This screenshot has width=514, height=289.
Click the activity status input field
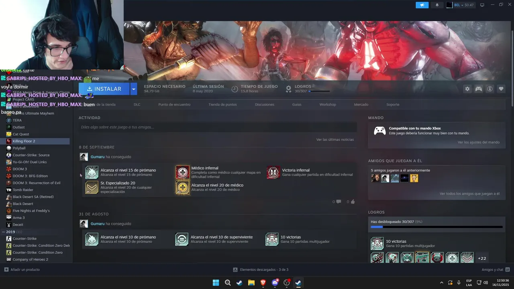218,127
